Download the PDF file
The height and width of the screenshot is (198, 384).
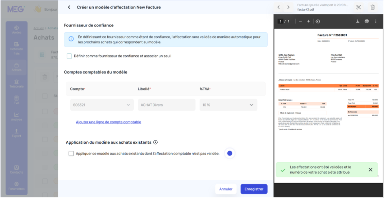pyautogui.click(x=357, y=21)
